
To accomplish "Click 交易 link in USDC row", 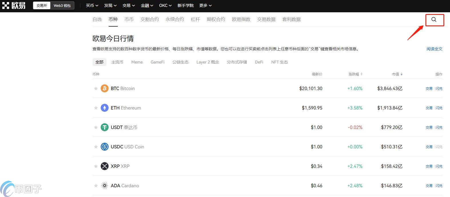I will coord(429,147).
